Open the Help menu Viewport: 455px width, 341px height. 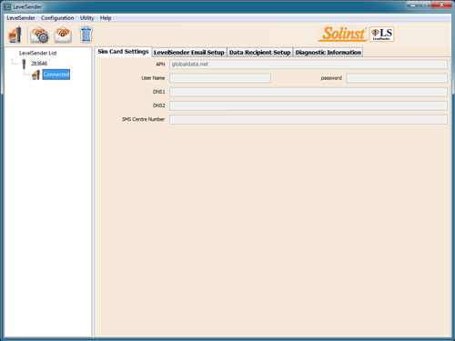click(x=106, y=18)
